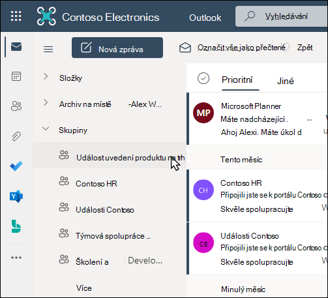The image size is (328, 298).
Task: Click the Minulý měsíc group header
Action: coord(243,290)
